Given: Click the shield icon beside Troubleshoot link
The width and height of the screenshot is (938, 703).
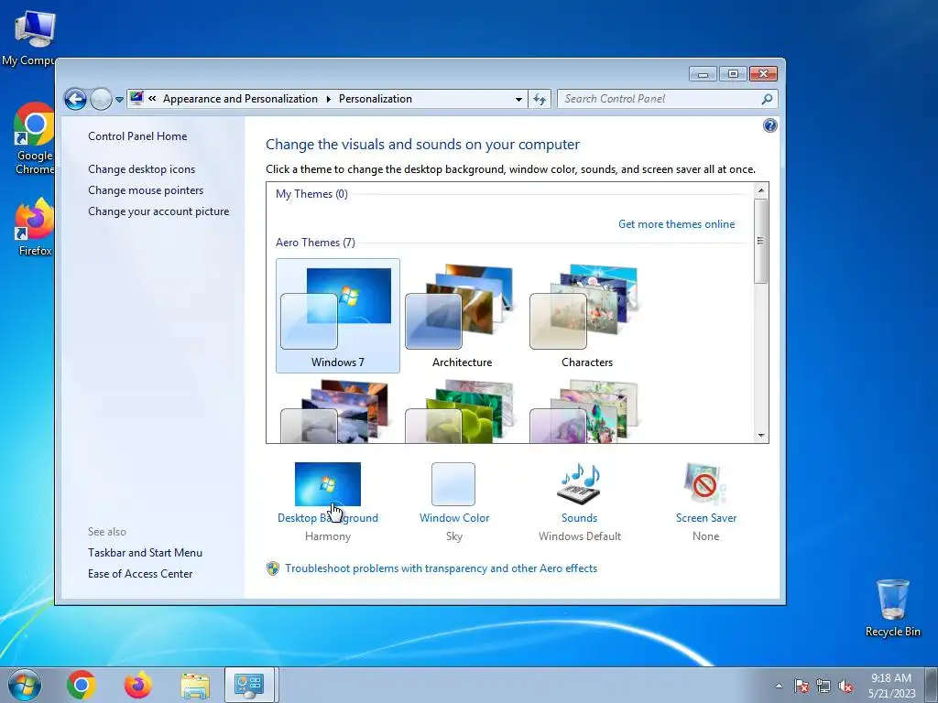Looking at the screenshot, I should point(273,568).
